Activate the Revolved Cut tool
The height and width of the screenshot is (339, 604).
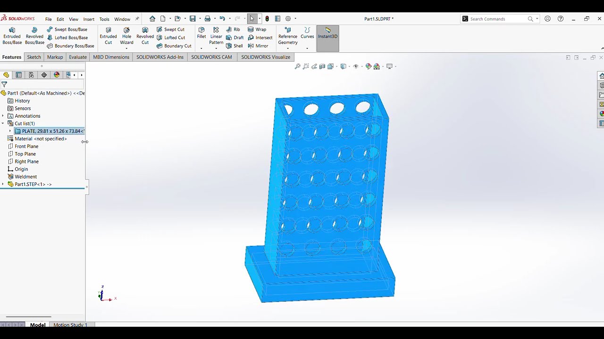145,36
